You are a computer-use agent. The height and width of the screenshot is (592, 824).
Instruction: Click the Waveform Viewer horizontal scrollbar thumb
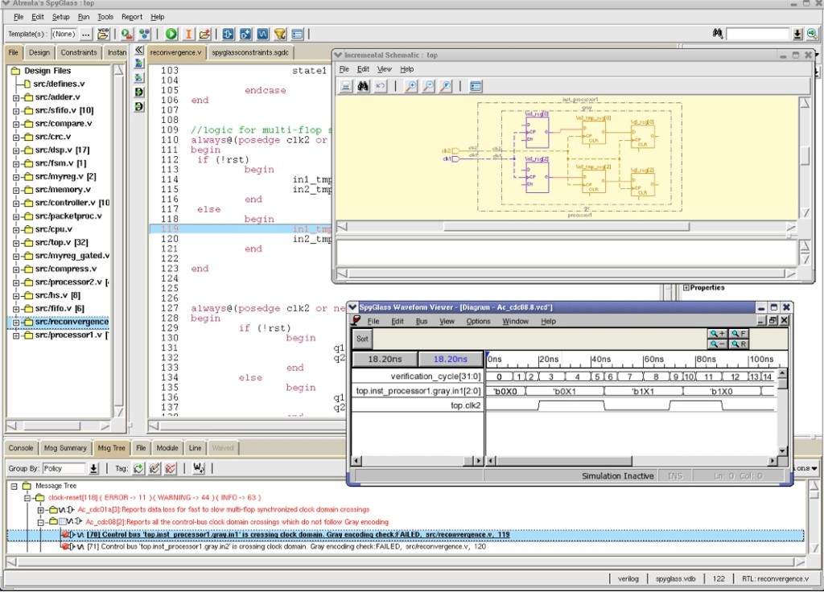563,461
